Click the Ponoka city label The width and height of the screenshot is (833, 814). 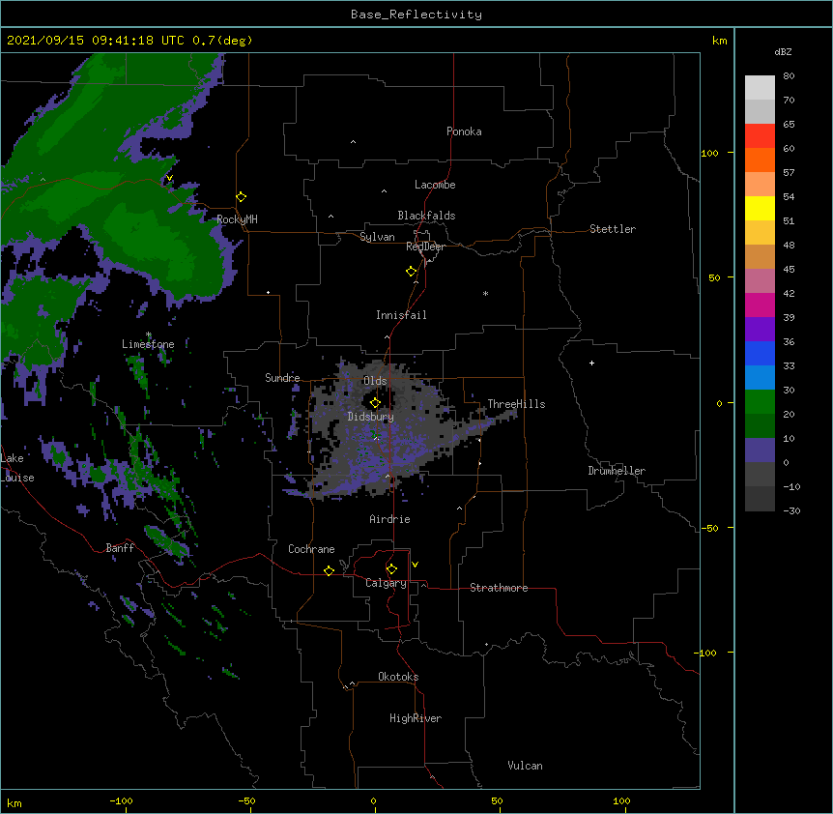pyautogui.click(x=464, y=131)
